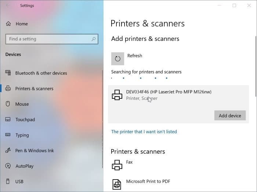Image resolution: width=257 pixels, height=192 pixels.
Task: Click the Microsoft Print to PDF icon
Action: pos(117,184)
